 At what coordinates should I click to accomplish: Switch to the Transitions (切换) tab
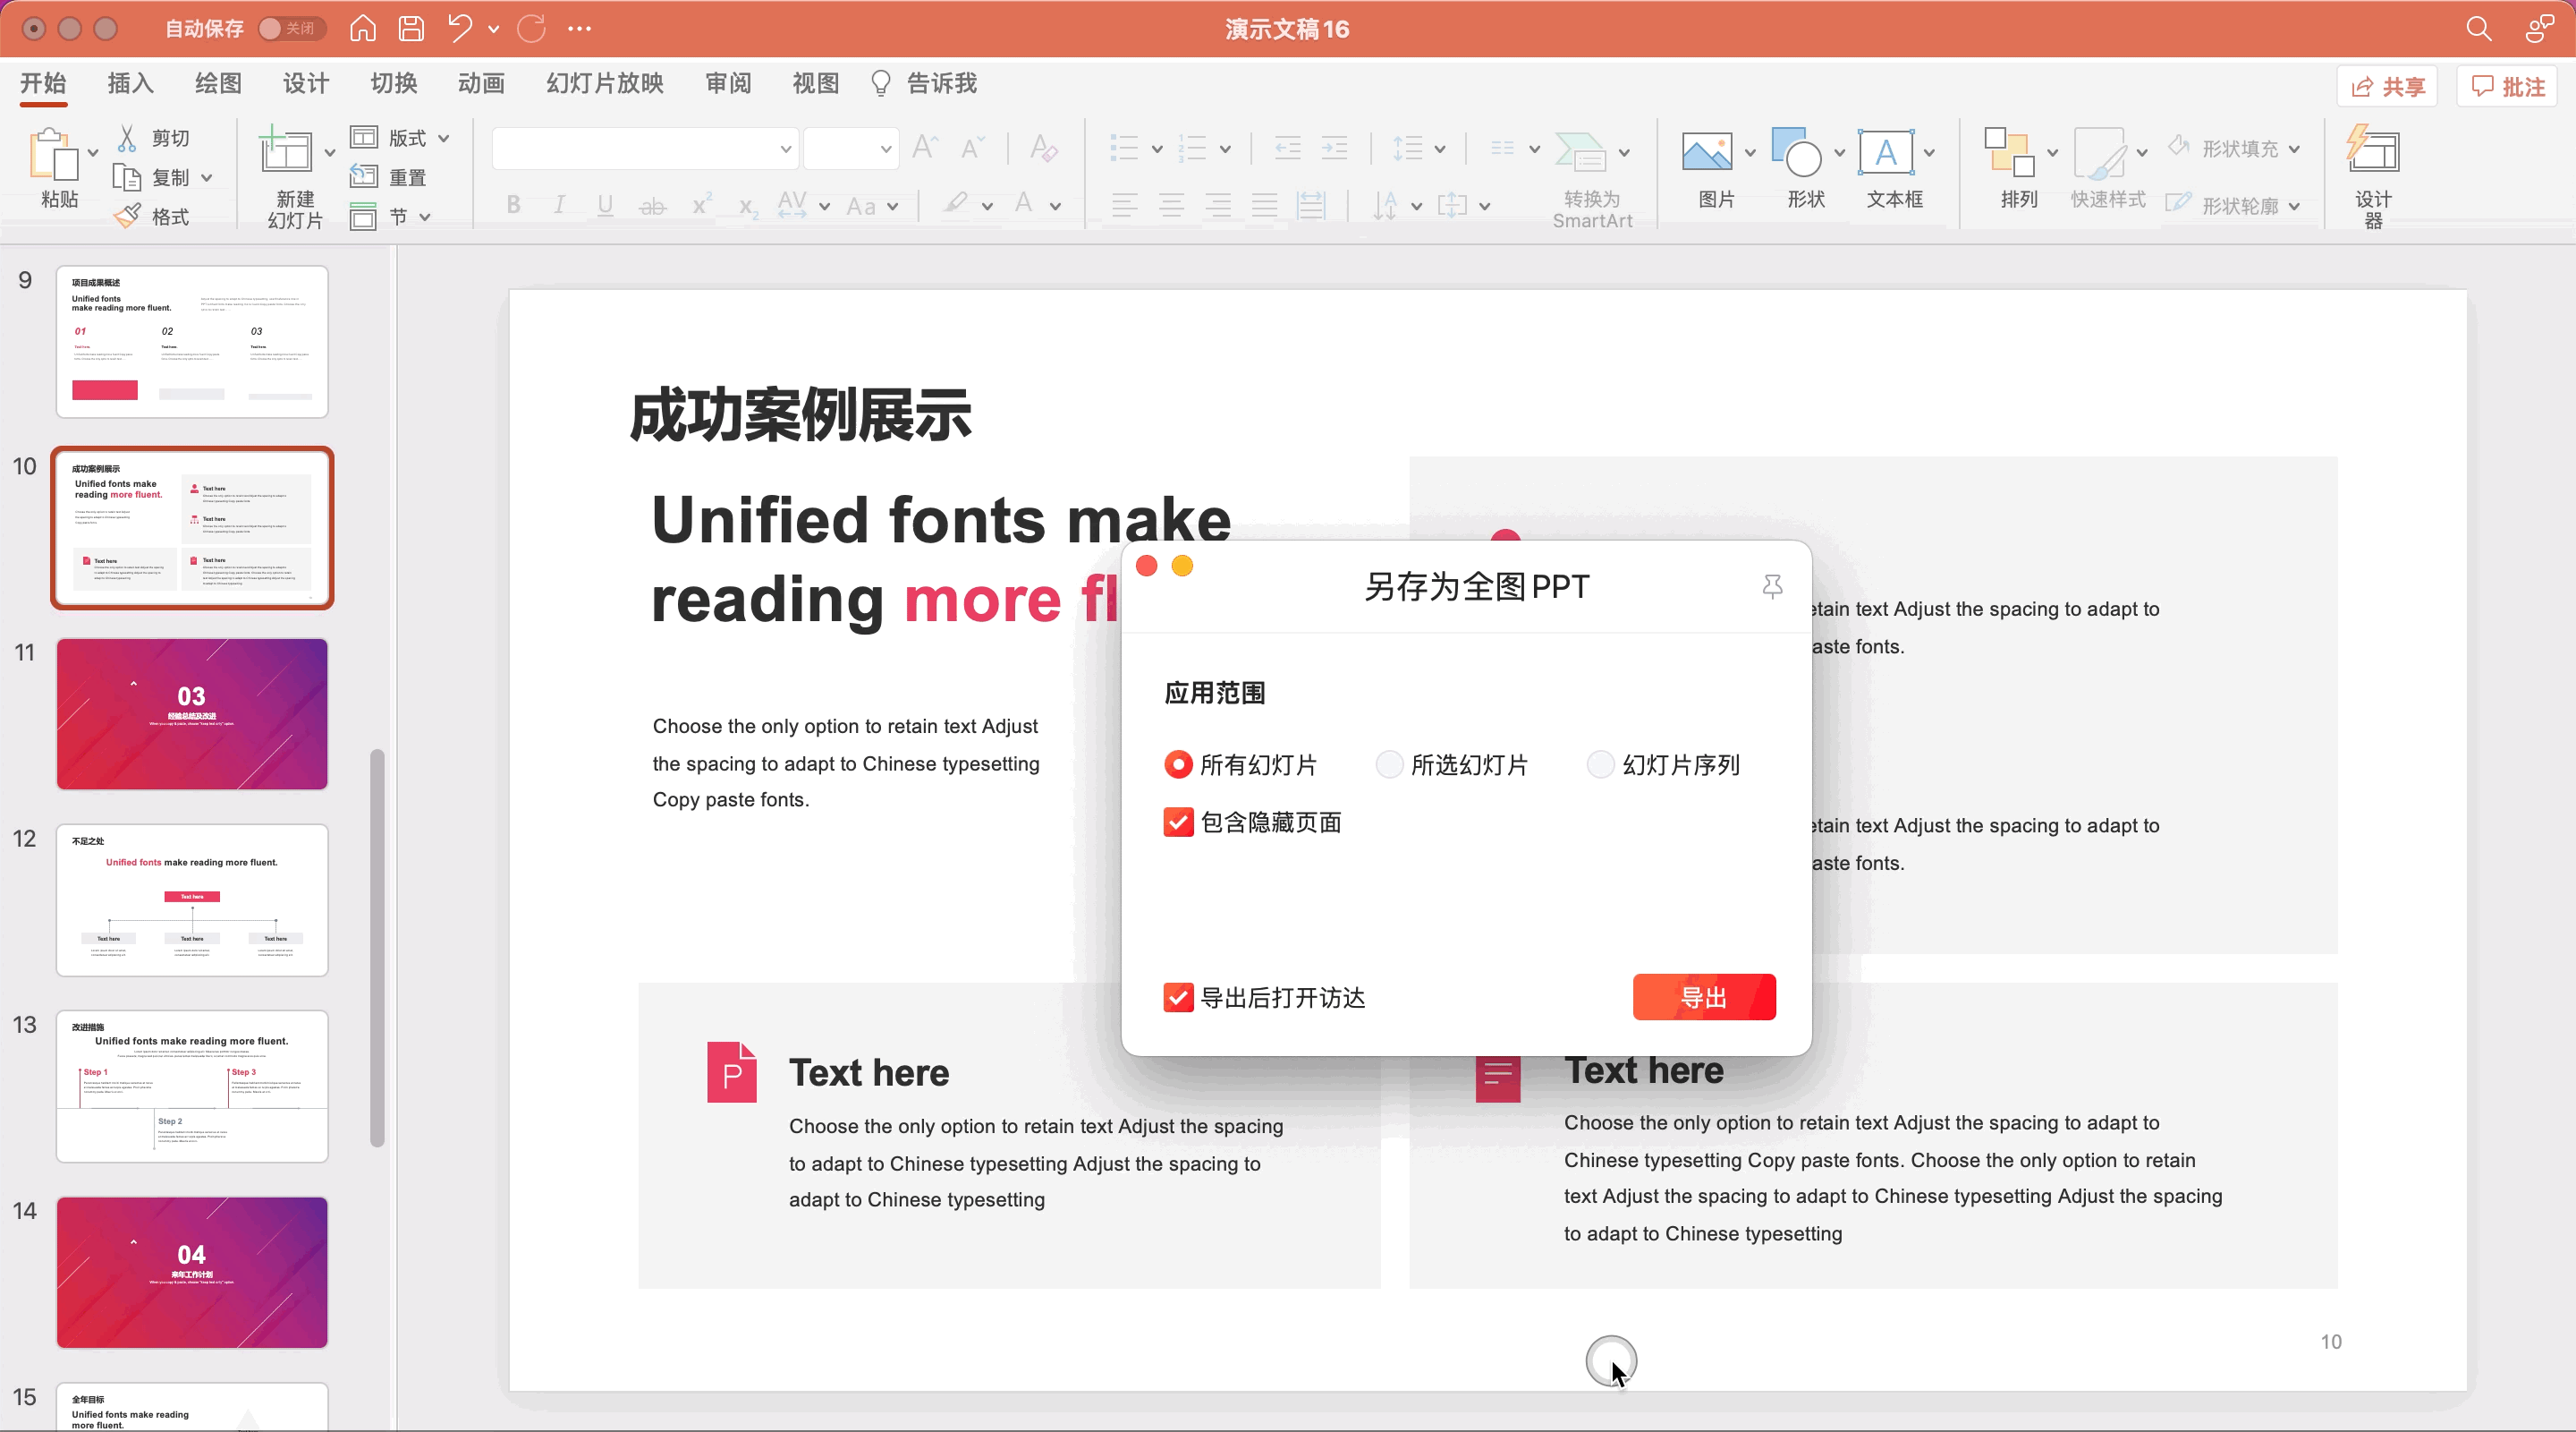point(394,83)
